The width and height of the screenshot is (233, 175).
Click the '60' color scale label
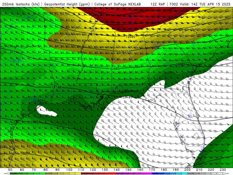[22, 170]
